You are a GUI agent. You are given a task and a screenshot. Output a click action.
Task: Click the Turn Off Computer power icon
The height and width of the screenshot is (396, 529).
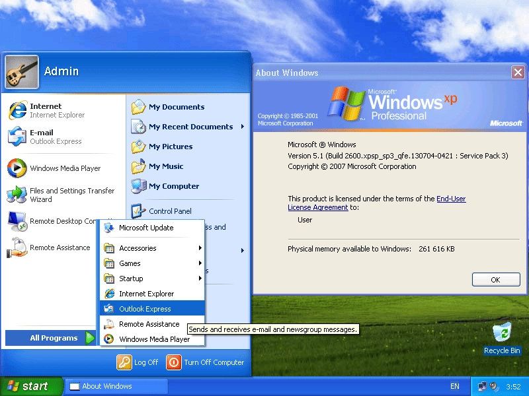point(174,362)
